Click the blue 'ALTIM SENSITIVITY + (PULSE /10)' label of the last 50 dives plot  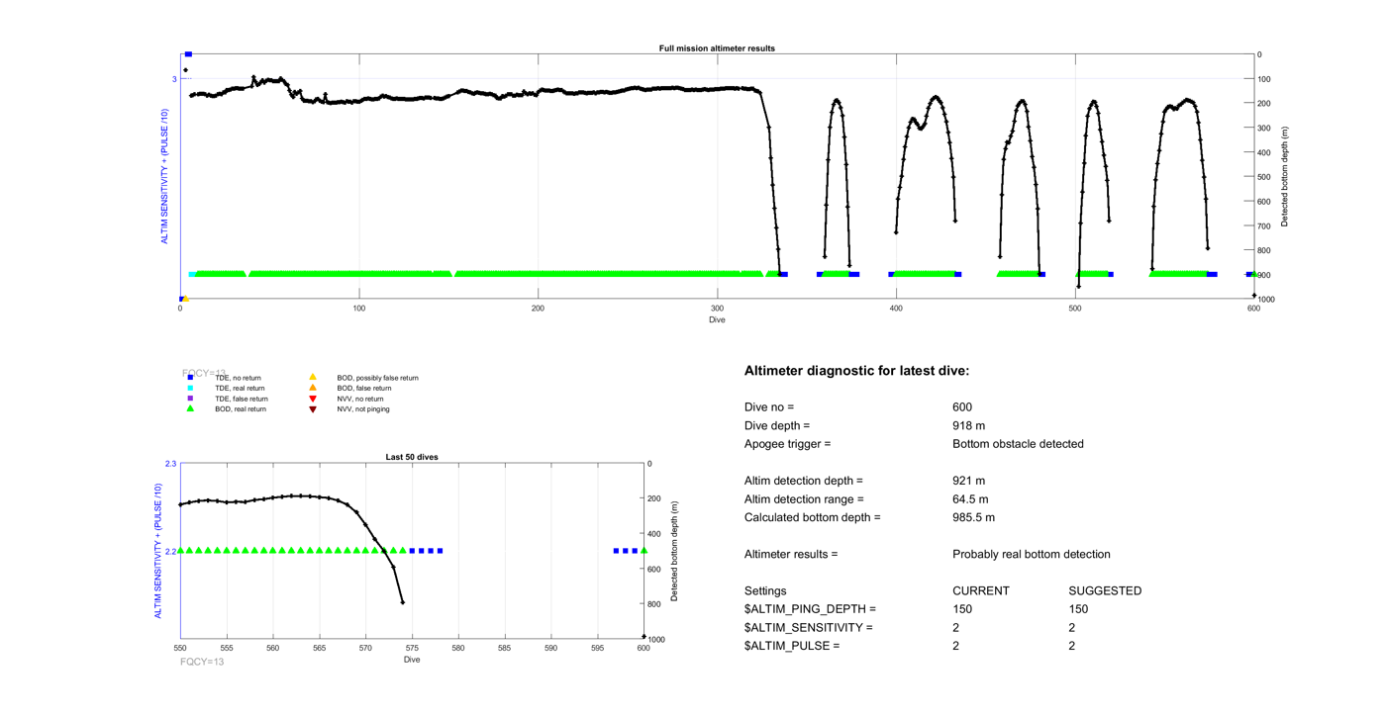tap(157, 552)
